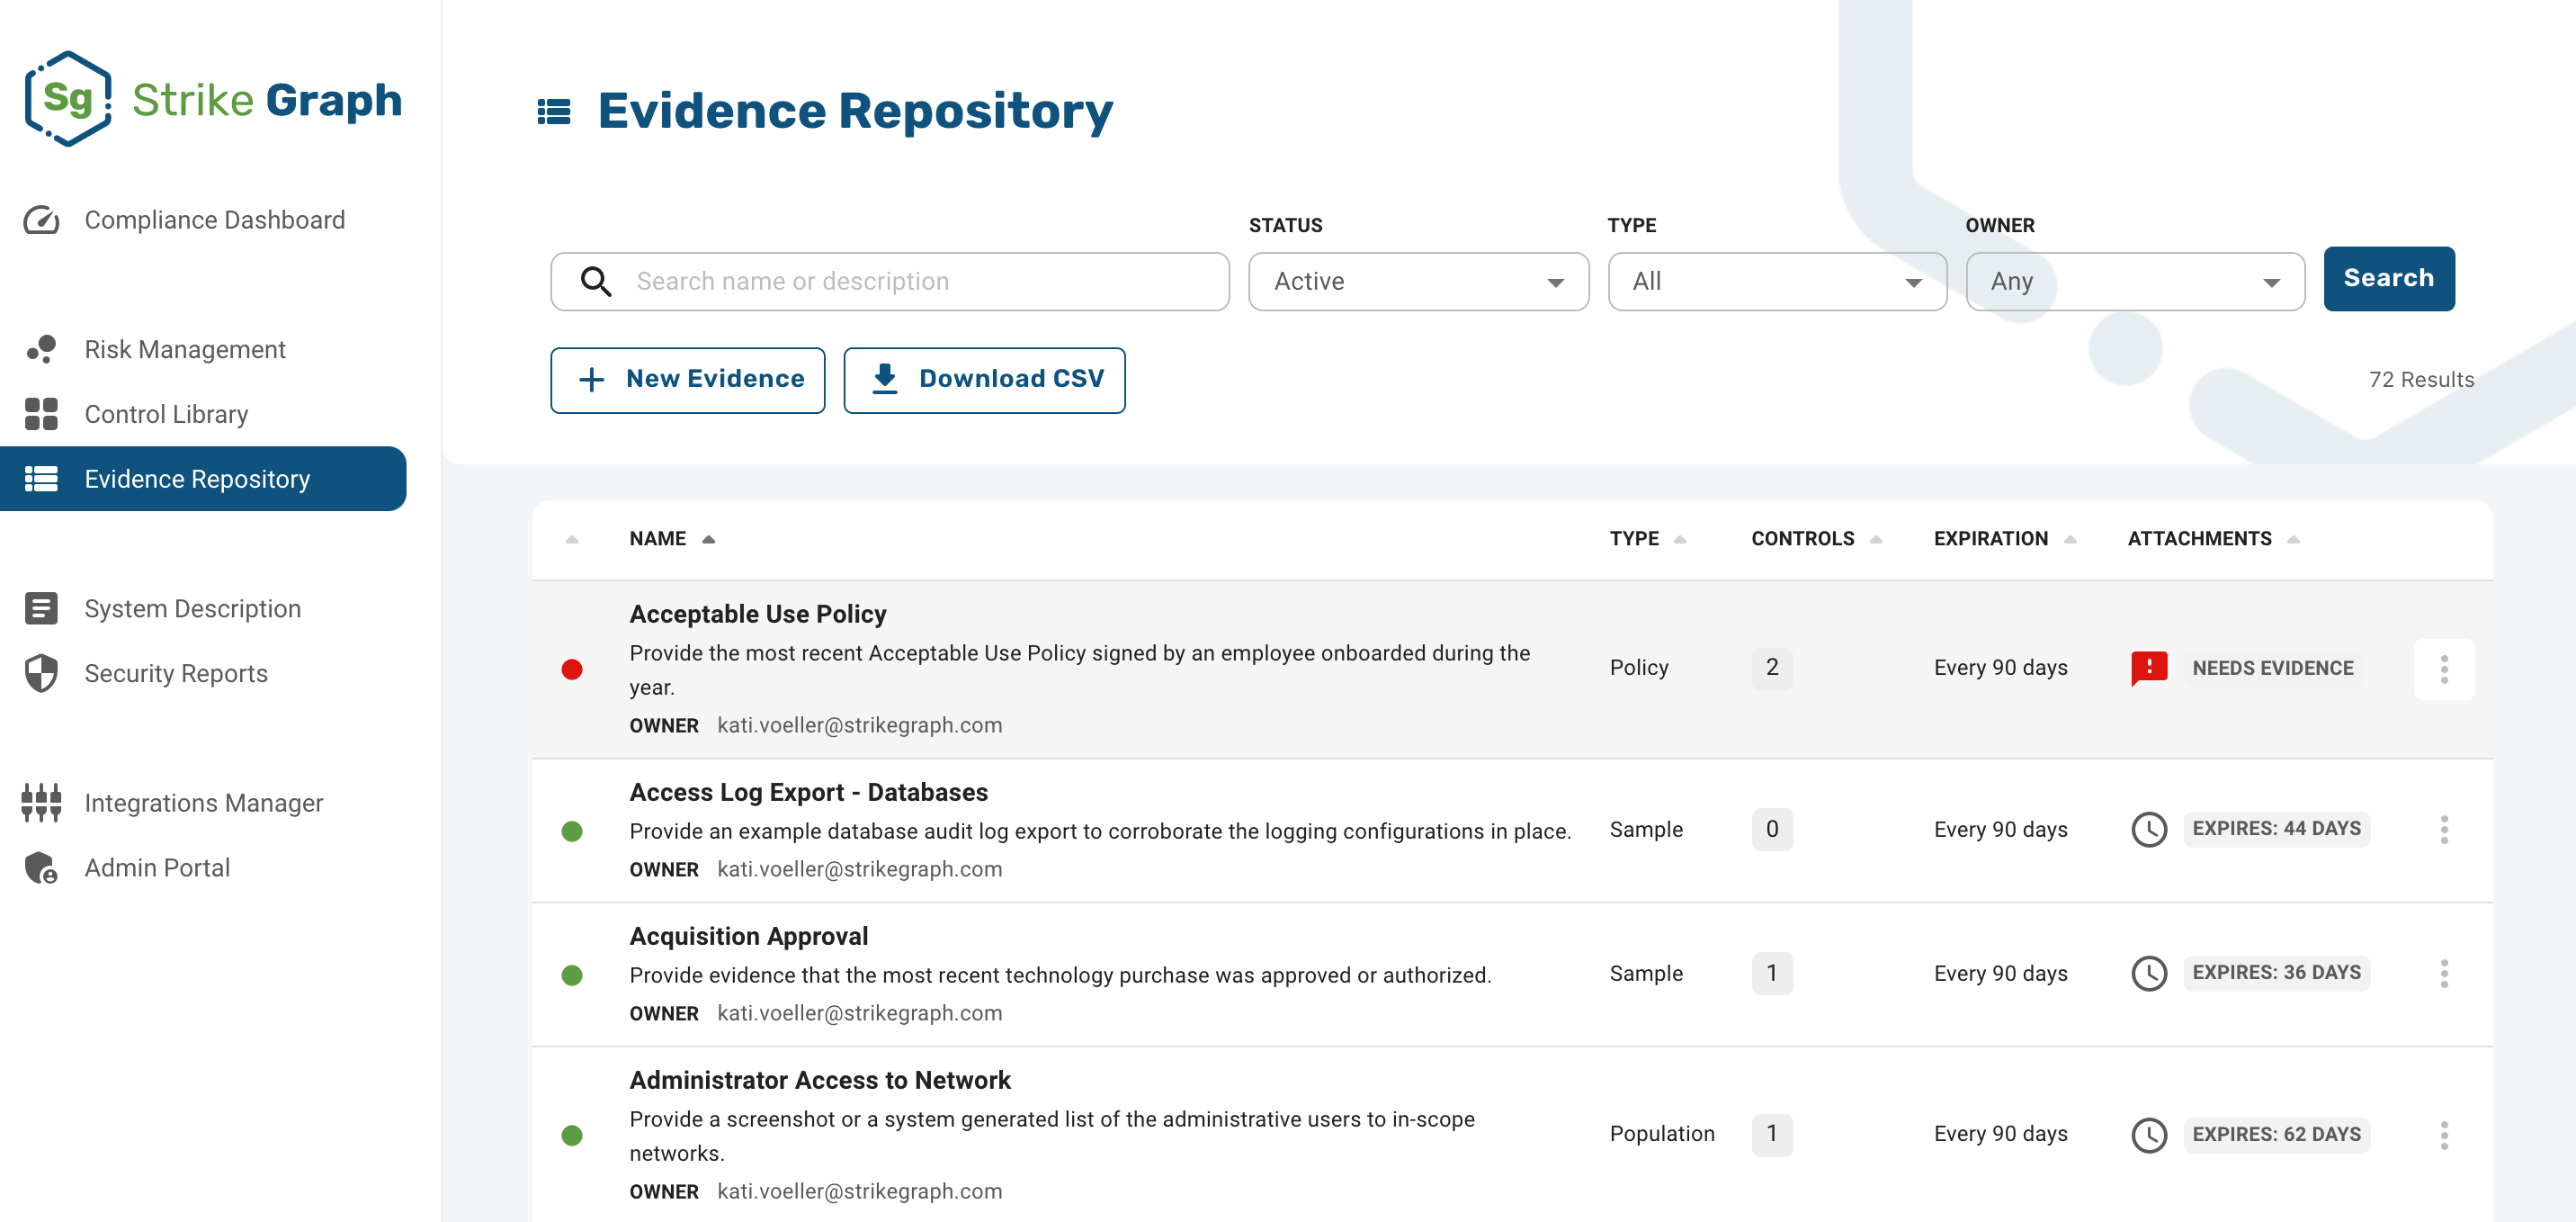Click the clock icon beside Expires: 44 Days

tap(2149, 830)
